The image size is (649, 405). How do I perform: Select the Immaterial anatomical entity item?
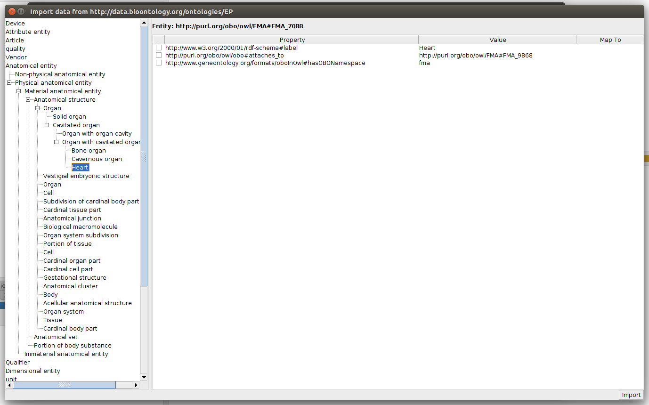point(66,354)
